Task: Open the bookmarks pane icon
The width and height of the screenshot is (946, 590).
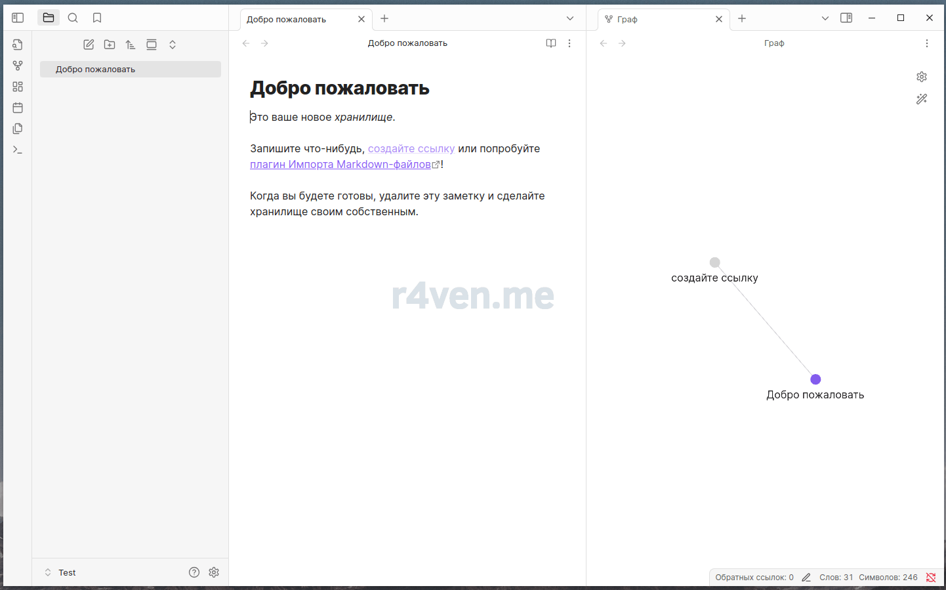Action: tap(97, 18)
